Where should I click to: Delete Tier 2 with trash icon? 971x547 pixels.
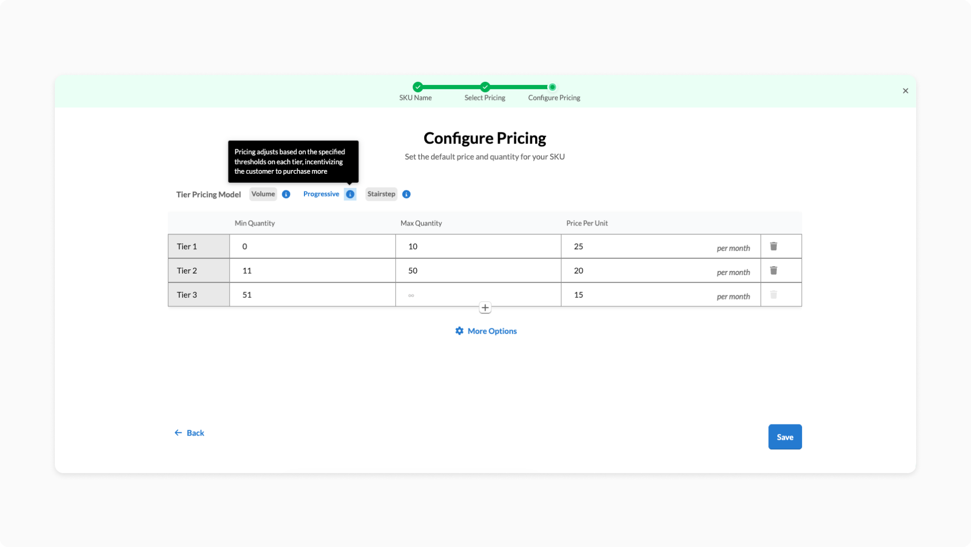pos(774,271)
